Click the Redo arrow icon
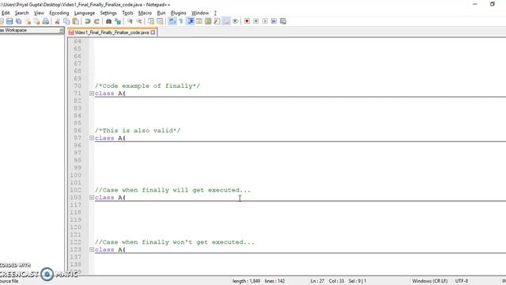Image resolution: width=506 pixels, height=285 pixels. point(96,21)
